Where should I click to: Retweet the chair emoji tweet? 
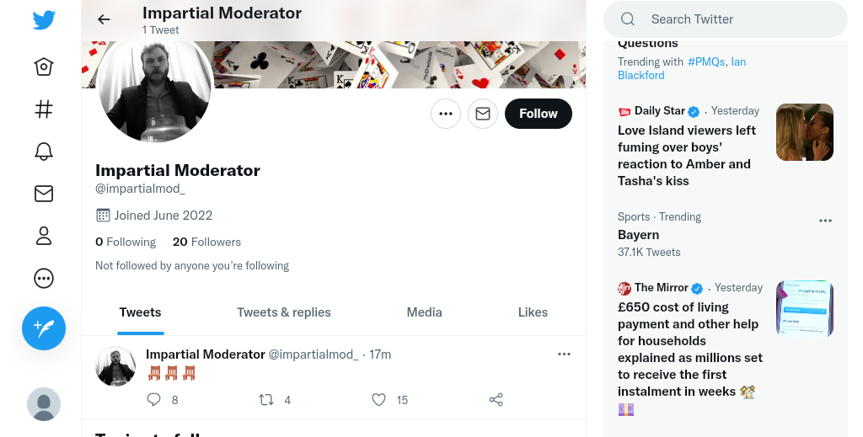point(266,400)
